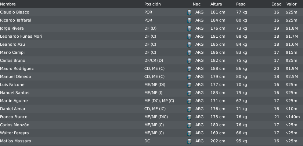The height and width of the screenshot is (146, 303).
Task: Select nationality crest for Mario Campi
Action: 189,53
